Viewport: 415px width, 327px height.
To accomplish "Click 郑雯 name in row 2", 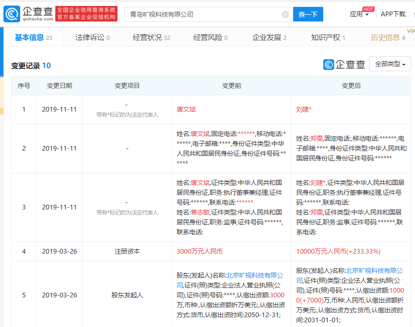I will [x=316, y=138].
